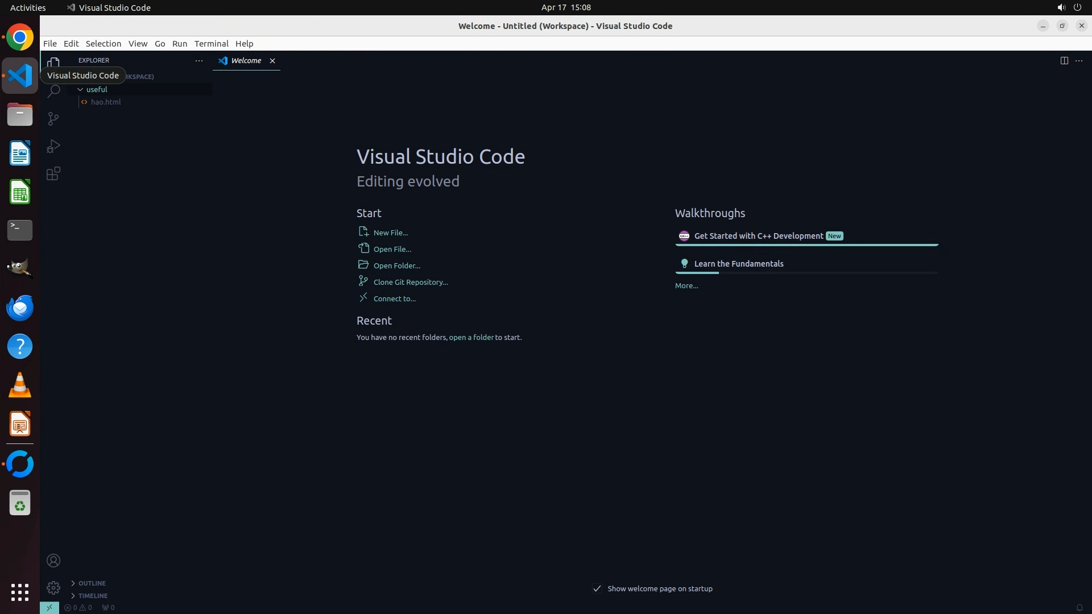The height and width of the screenshot is (614, 1092).
Task: Open the Terminal menu
Action: coord(211,43)
